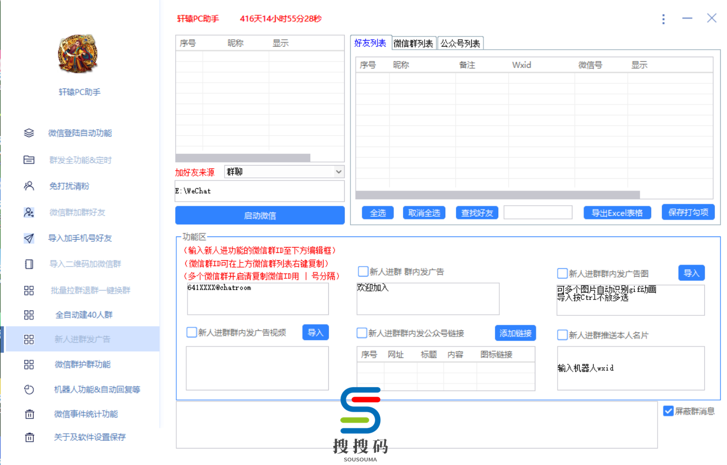727x465 pixels.
Task: Uncheck the 屏蔽群消息 checkbox
Action: click(668, 411)
